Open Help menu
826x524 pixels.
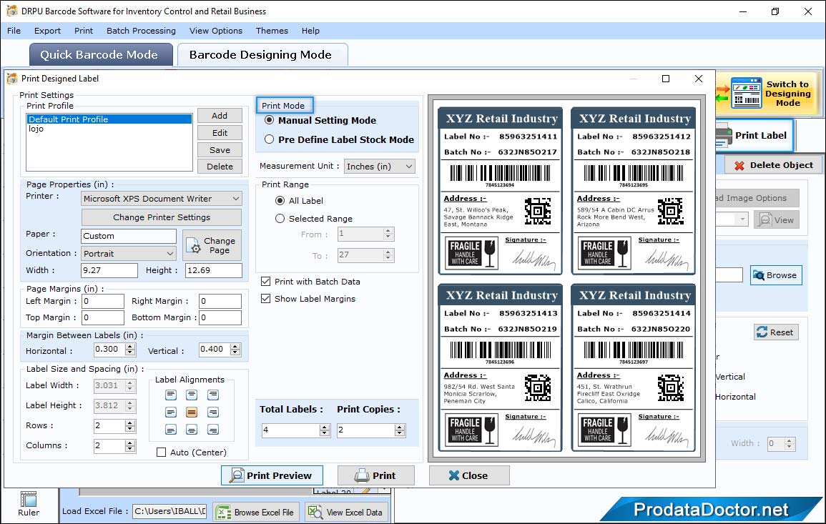310,31
